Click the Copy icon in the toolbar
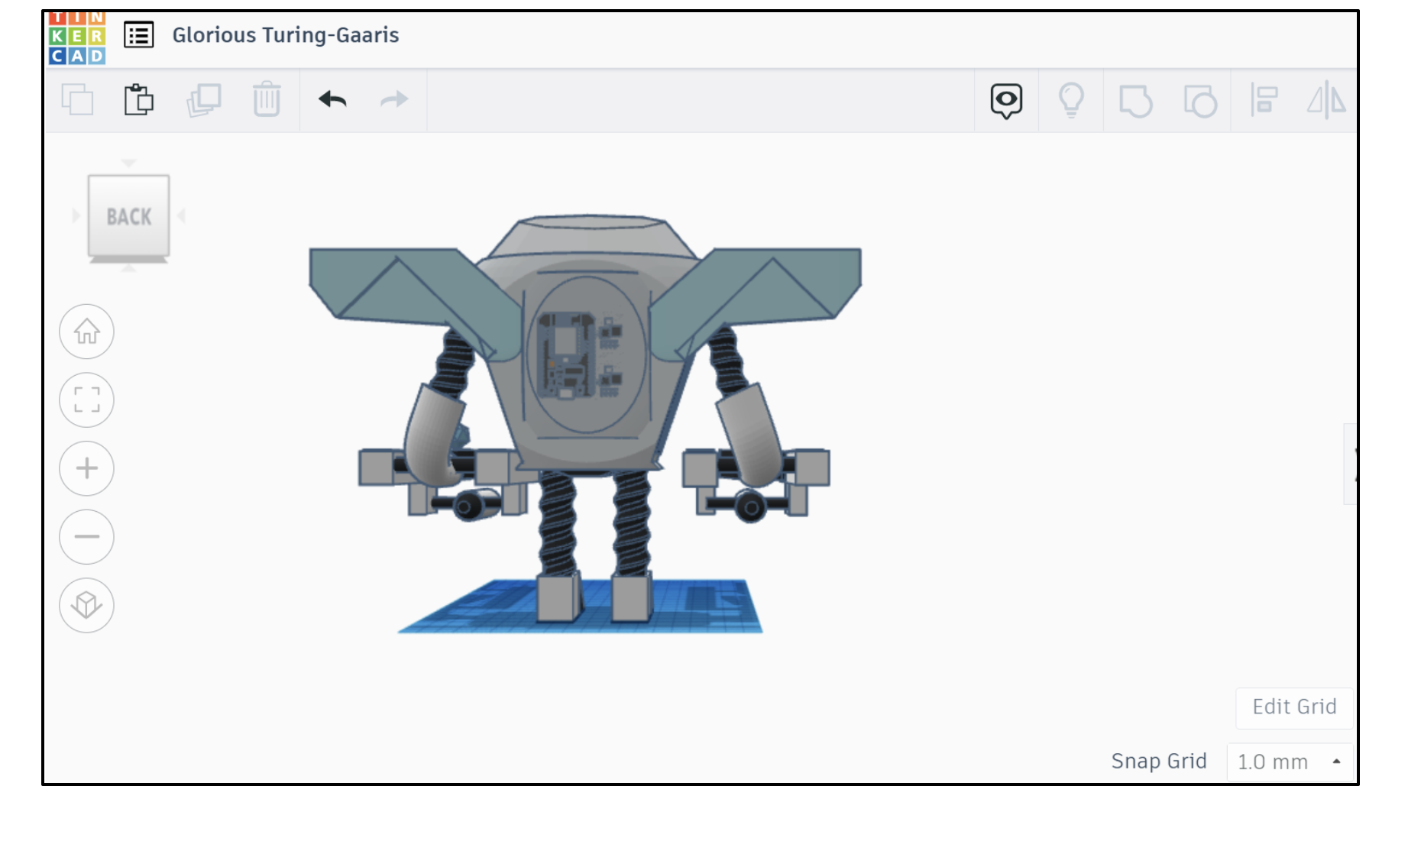1421x851 pixels. [x=76, y=100]
